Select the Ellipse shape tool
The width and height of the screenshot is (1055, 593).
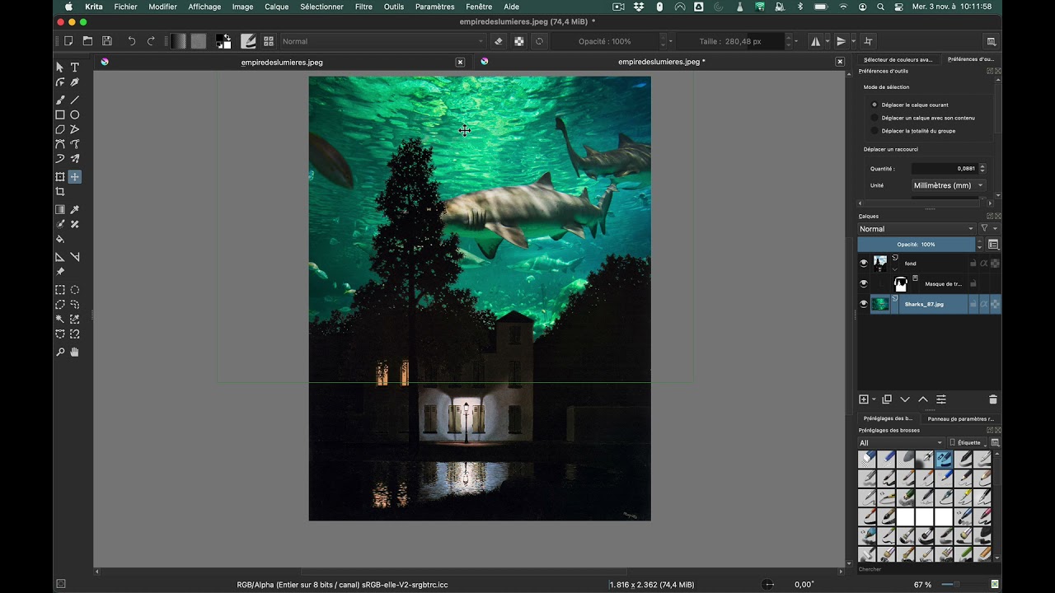(x=74, y=114)
